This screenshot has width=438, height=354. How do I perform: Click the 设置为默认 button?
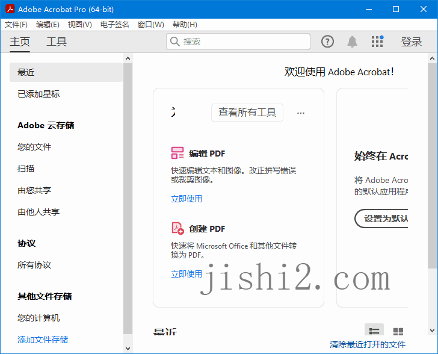point(381,219)
